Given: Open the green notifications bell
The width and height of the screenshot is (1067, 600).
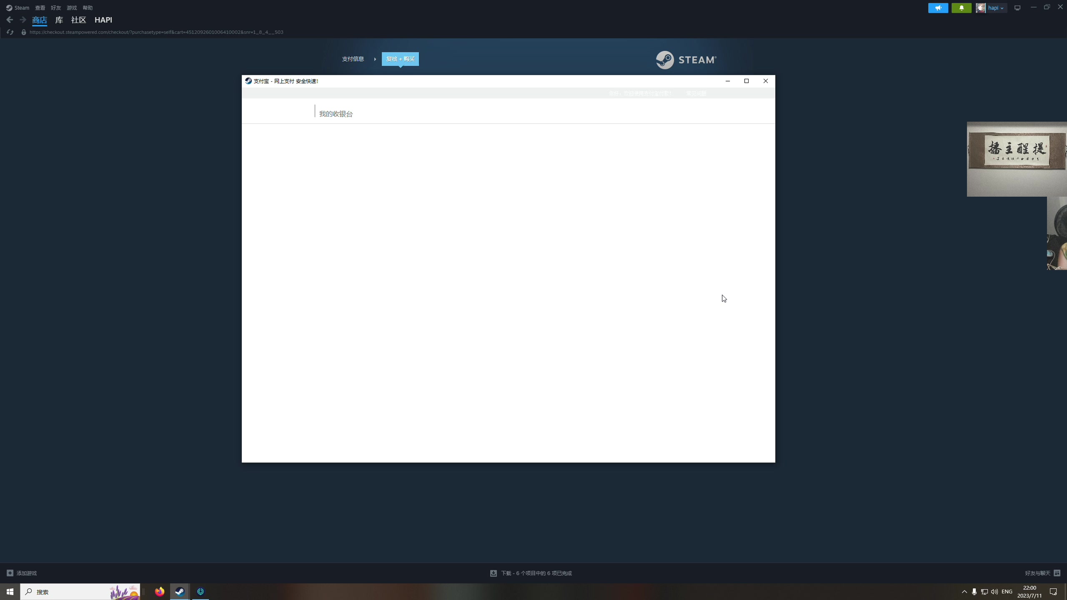Looking at the screenshot, I should [961, 8].
